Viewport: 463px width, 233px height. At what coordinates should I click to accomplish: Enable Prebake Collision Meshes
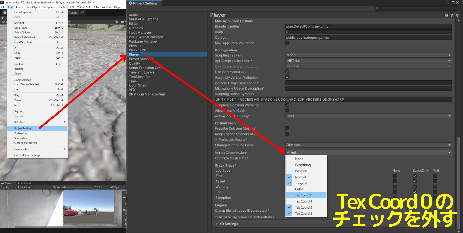[x=287, y=128]
